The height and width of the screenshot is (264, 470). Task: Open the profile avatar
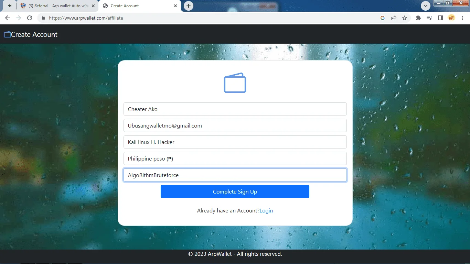451,18
